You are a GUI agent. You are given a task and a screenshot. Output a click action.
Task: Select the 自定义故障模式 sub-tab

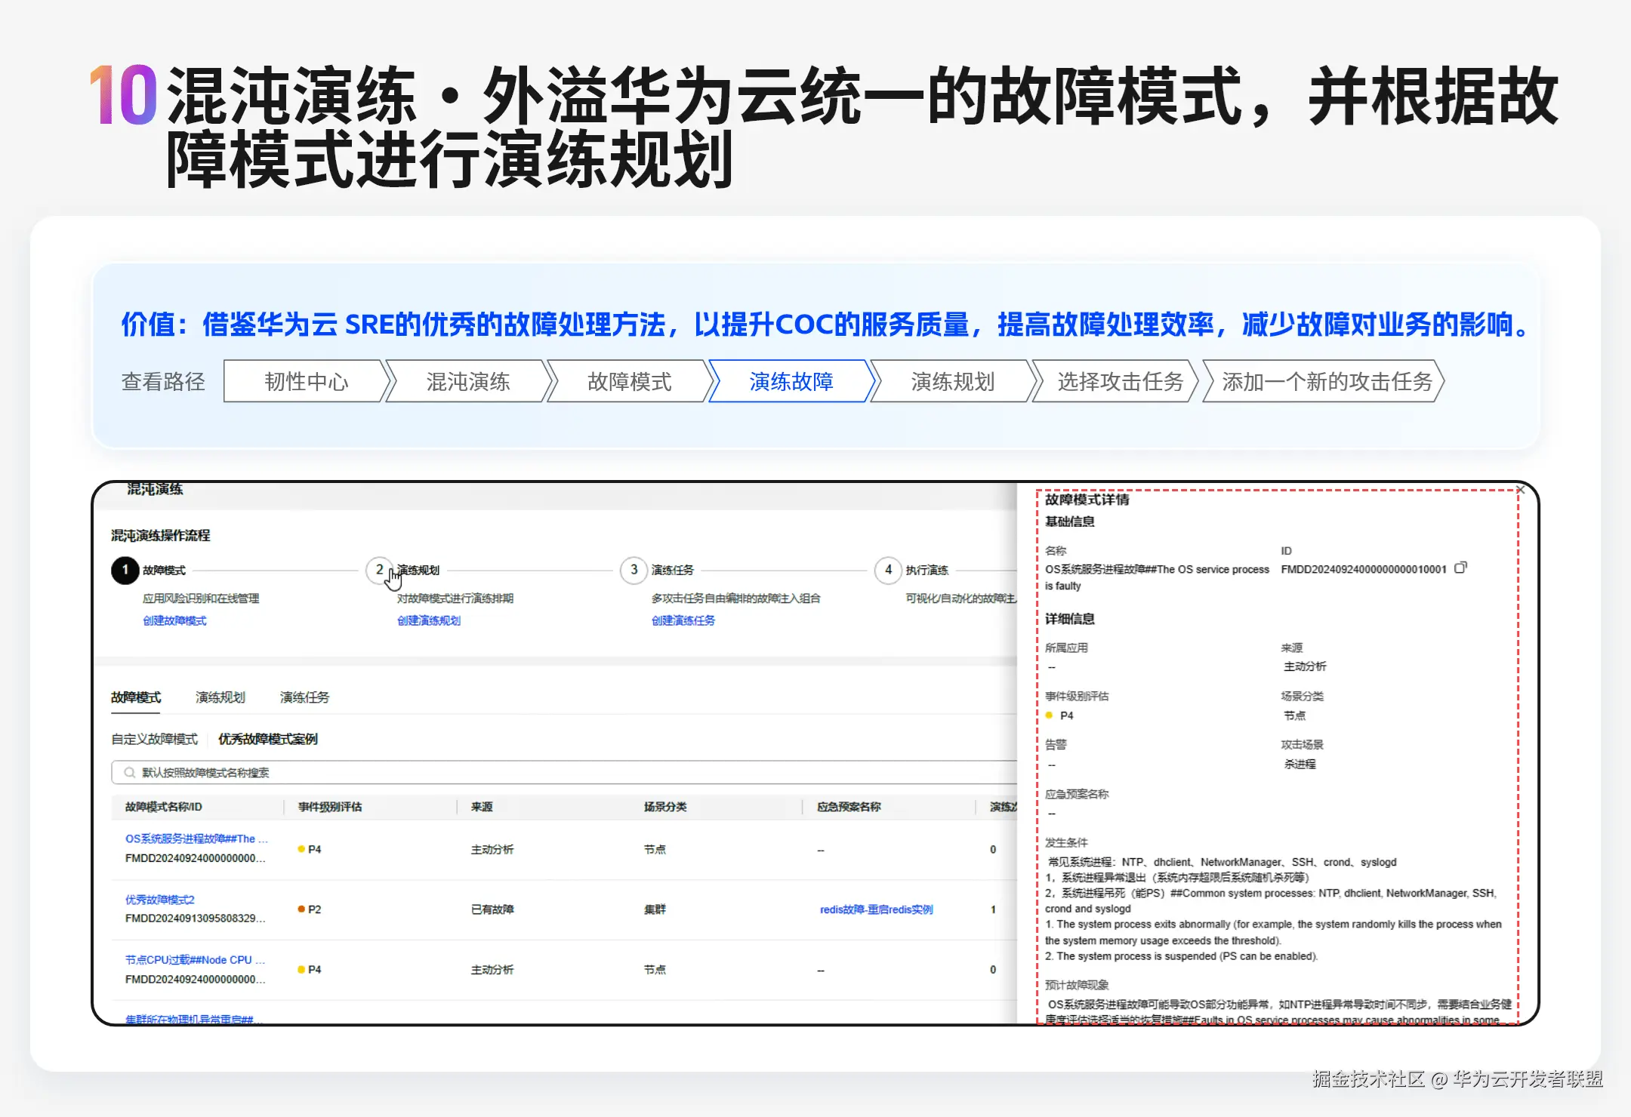(154, 739)
